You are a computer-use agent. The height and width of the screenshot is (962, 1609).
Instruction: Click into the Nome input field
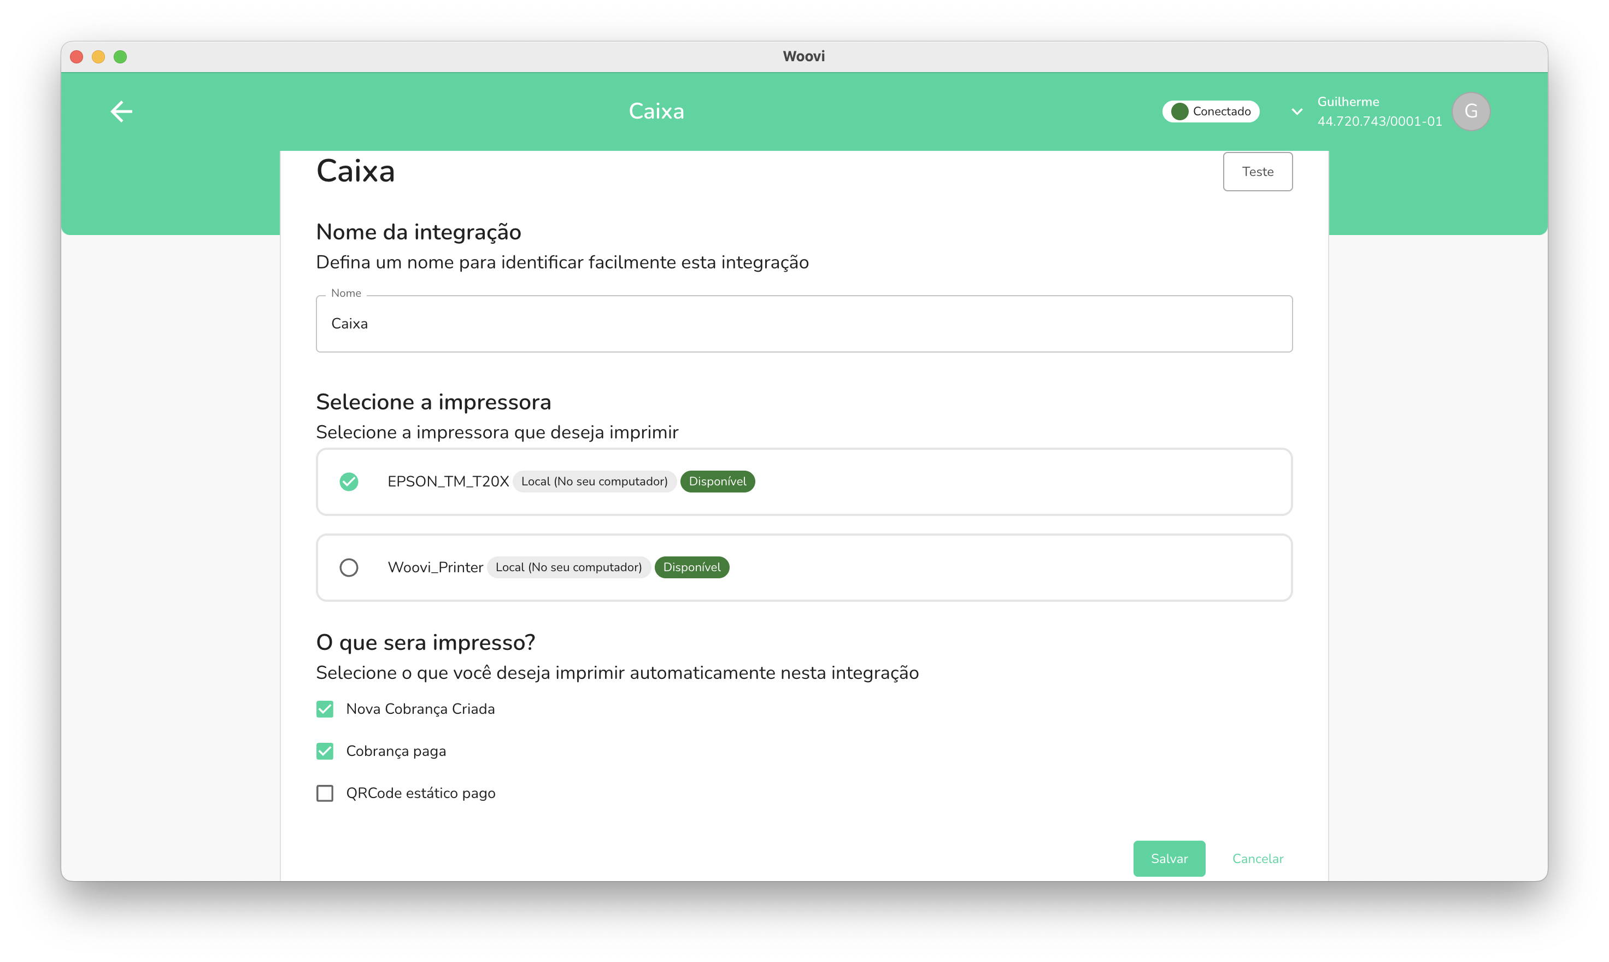pyautogui.click(x=803, y=324)
